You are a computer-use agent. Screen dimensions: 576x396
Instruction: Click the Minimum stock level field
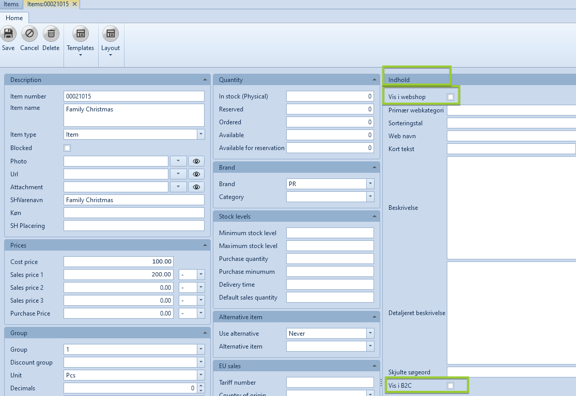tap(330, 233)
